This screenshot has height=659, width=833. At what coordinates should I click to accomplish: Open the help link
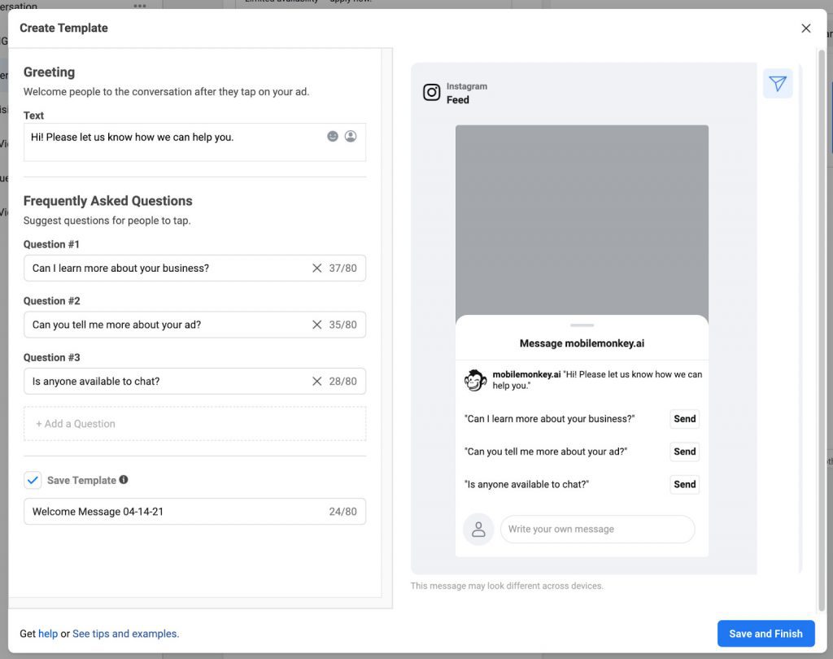[48, 634]
